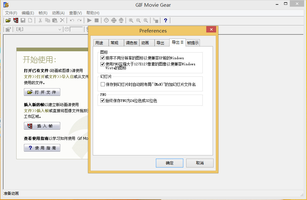Uncheck always save PNG as 24/32-bit color
Image resolution: width=307 pixels, height=200 pixels.
pos(103,101)
